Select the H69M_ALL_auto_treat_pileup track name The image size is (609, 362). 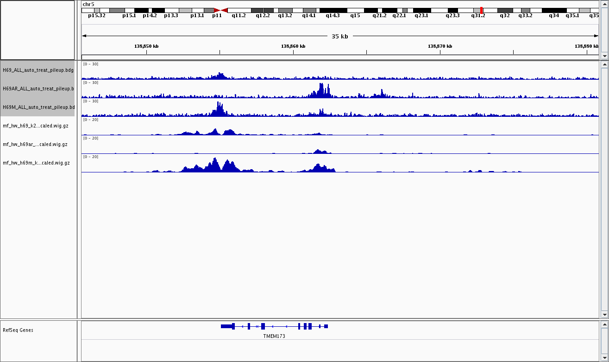38,107
